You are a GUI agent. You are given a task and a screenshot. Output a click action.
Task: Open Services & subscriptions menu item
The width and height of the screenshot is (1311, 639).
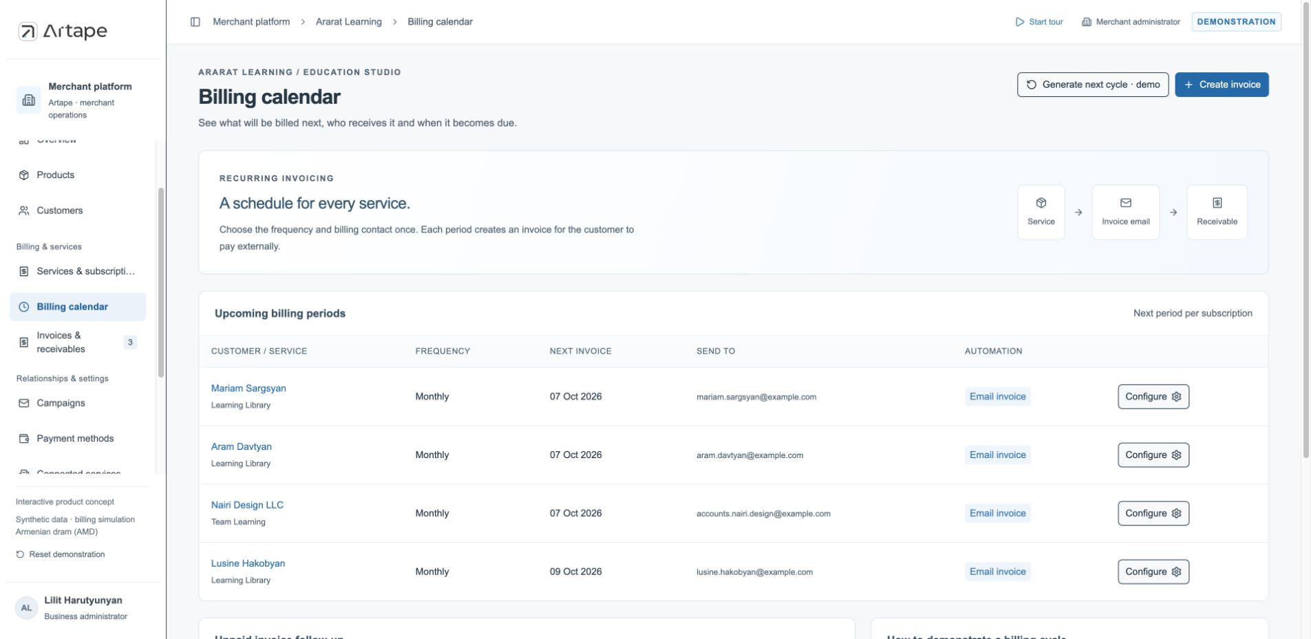click(78, 272)
